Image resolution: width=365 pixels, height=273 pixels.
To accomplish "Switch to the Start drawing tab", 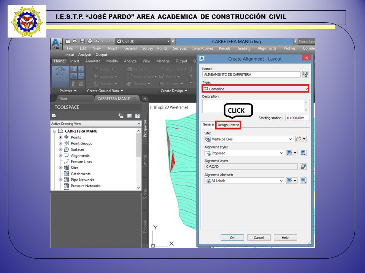I will point(63,99).
